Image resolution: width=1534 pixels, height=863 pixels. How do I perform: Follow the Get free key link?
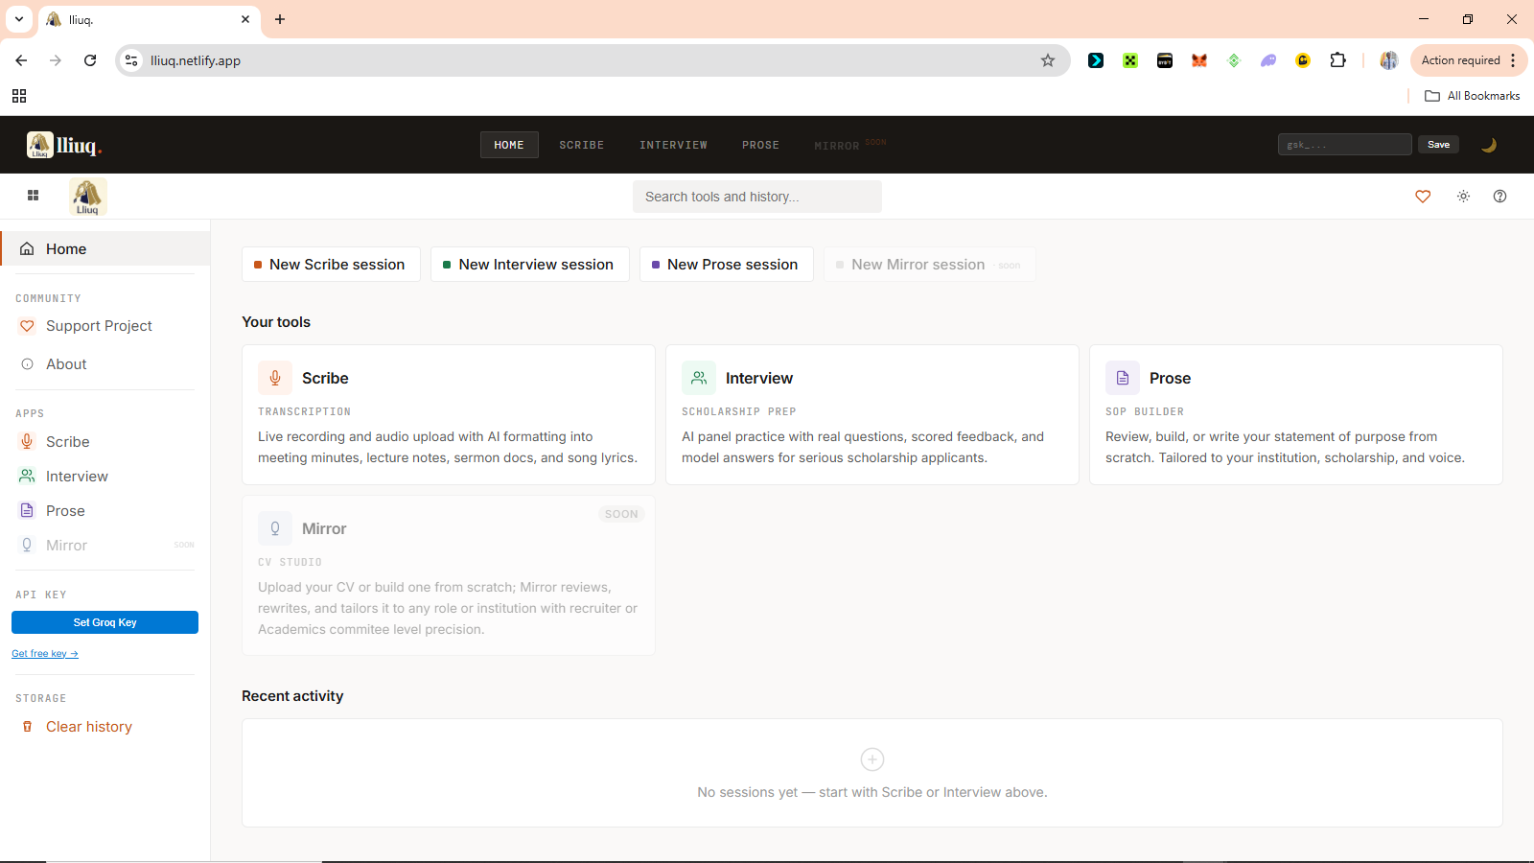click(x=45, y=654)
